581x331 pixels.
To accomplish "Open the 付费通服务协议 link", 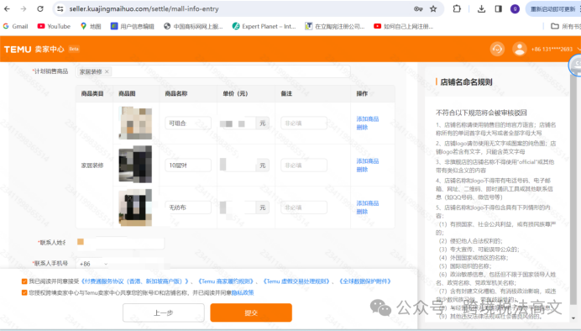I will point(136,281).
